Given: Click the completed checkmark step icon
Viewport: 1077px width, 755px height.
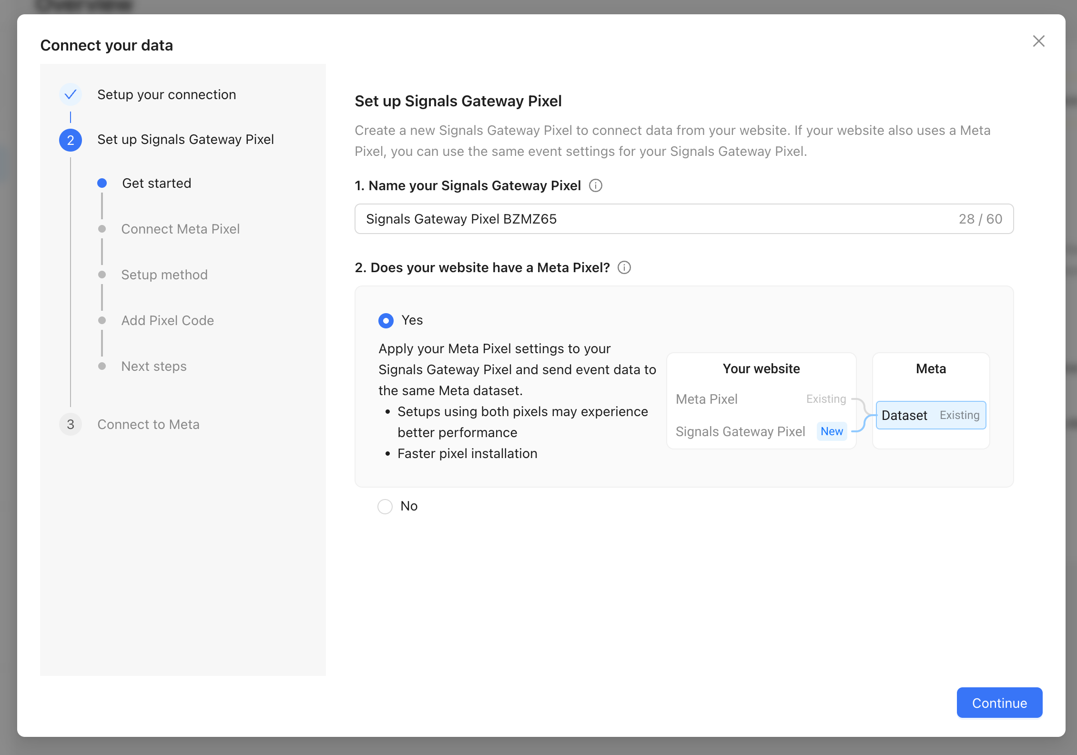Looking at the screenshot, I should click(71, 94).
